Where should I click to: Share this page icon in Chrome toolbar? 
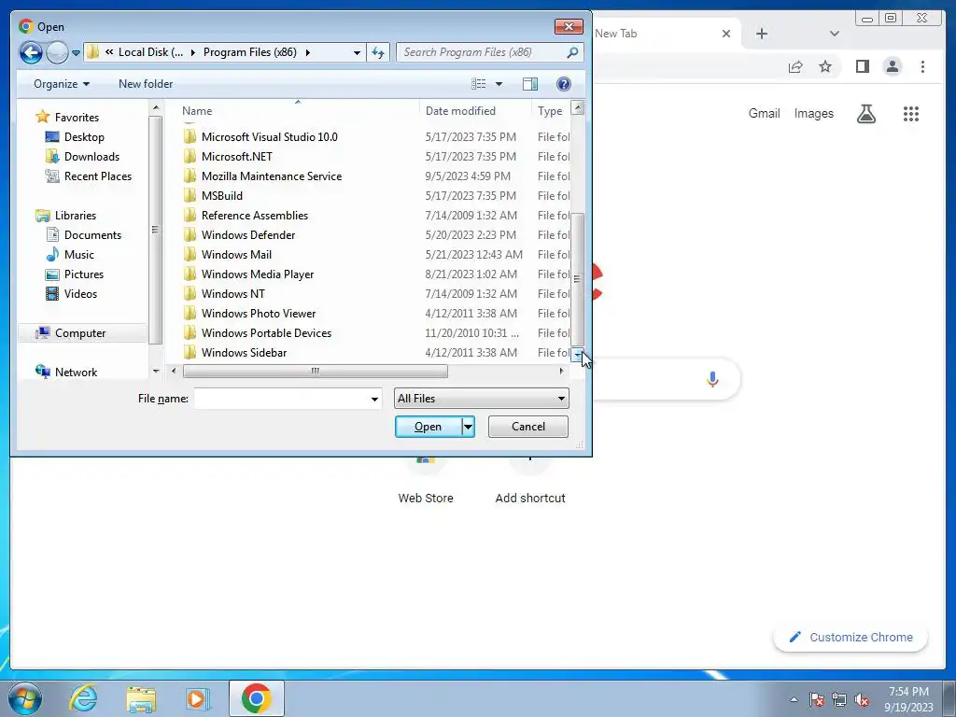pos(795,67)
